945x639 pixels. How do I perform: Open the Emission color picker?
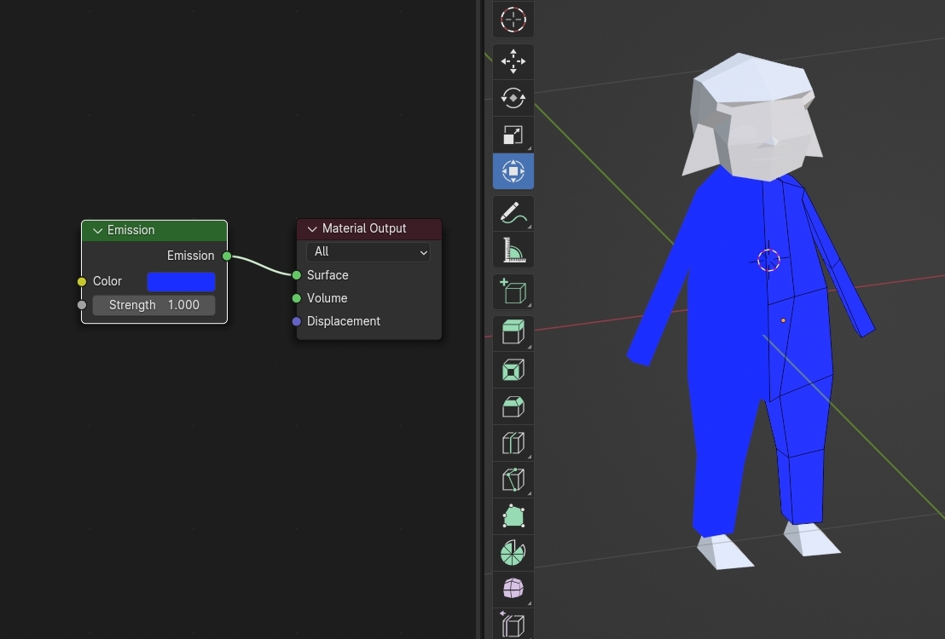click(181, 281)
